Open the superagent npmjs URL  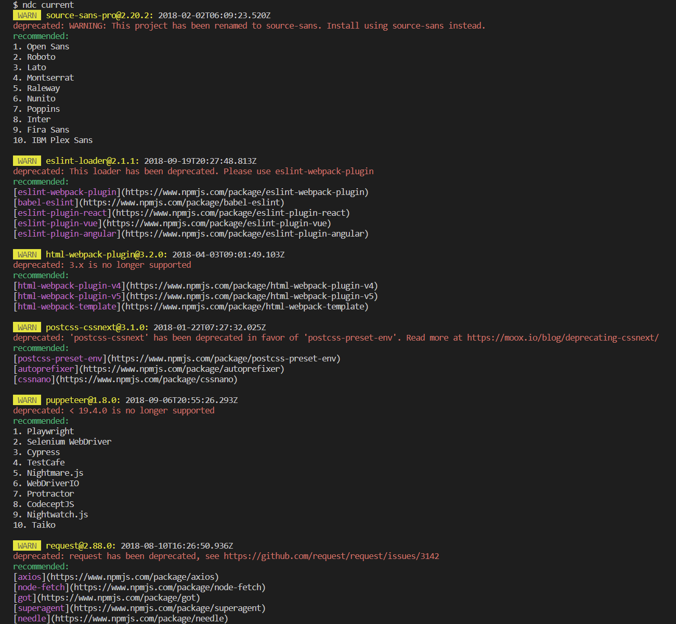pyautogui.click(x=167, y=608)
